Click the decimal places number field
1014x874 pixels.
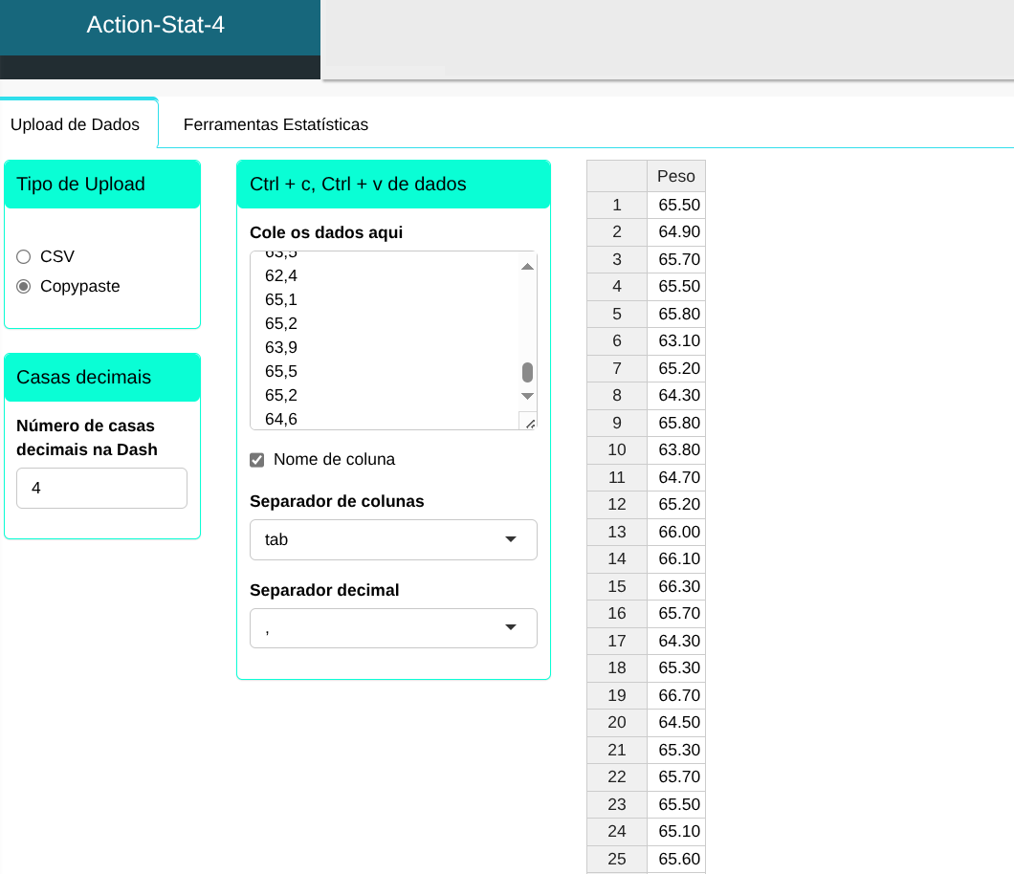pyautogui.click(x=101, y=488)
